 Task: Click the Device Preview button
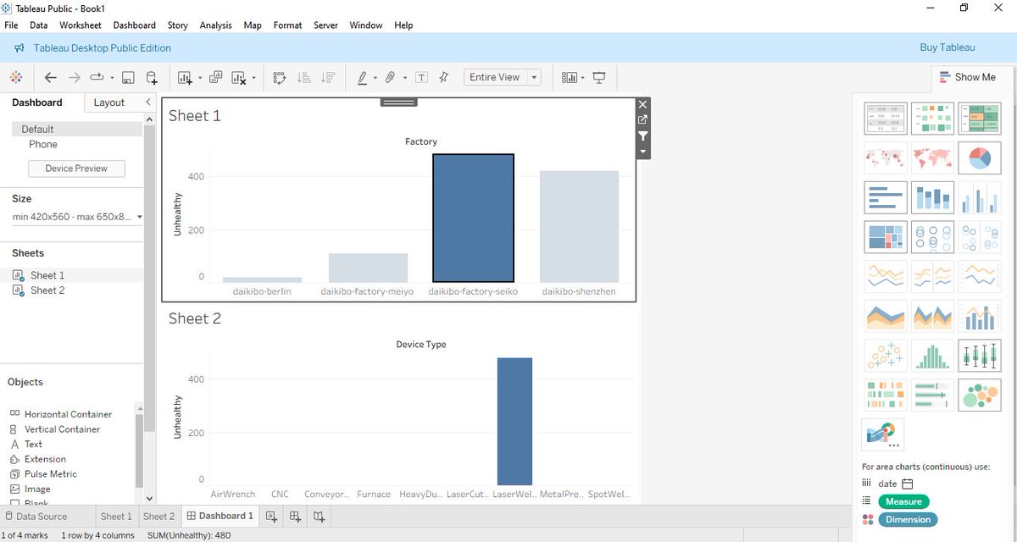click(x=76, y=169)
